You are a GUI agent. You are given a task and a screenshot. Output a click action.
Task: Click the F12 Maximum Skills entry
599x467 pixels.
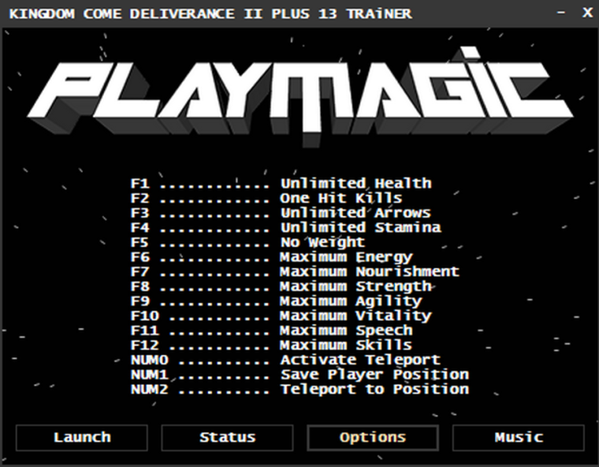tap(271, 346)
